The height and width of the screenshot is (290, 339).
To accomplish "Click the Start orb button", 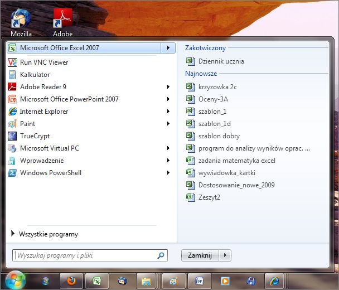I will click(16, 281).
